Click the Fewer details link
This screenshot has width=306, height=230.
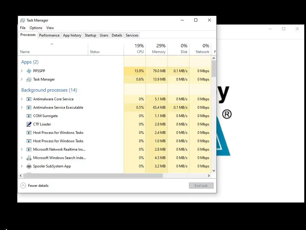(x=38, y=186)
